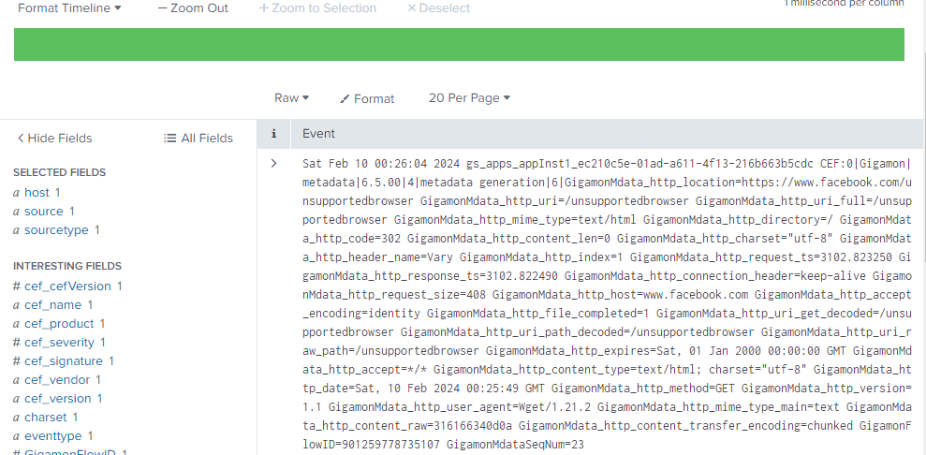This screenshot has width=926, height=455.
Task: Open the Raw display mode dropdown
Action: coord(292,98)
